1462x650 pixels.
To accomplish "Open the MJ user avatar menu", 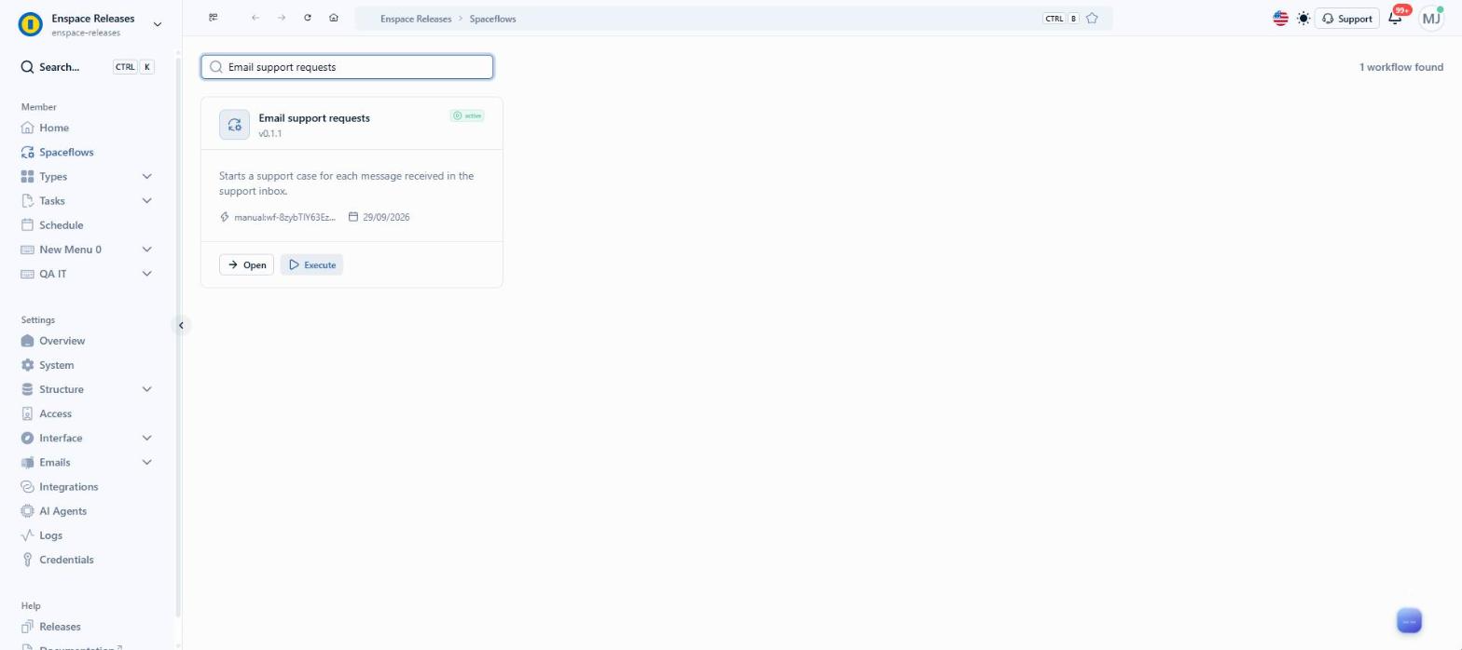I will pos(1431,19).
